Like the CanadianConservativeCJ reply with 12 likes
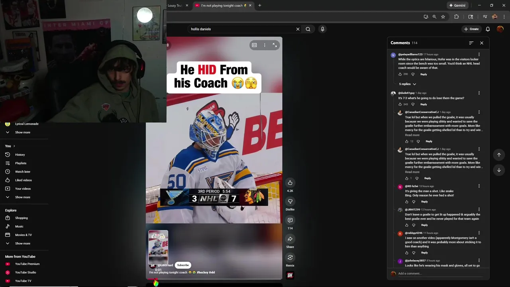This screenshot has height=287, width=510. pos(407,142)
